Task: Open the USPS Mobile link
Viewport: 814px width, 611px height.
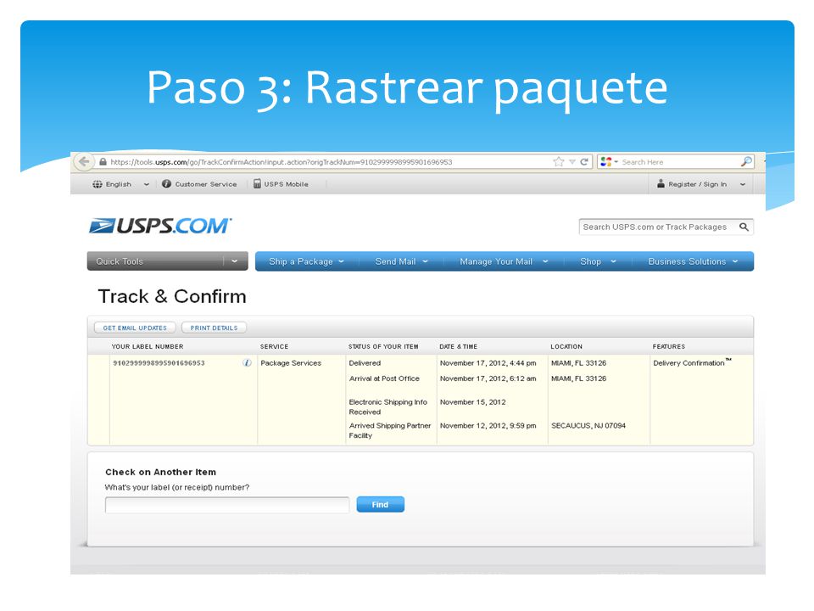Action: pos(286,184)
